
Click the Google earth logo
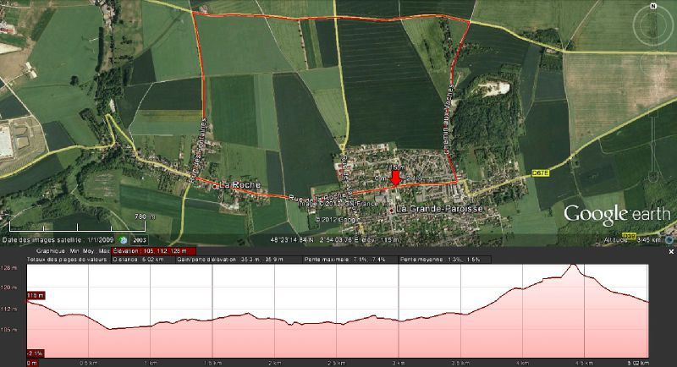point(617,214)
